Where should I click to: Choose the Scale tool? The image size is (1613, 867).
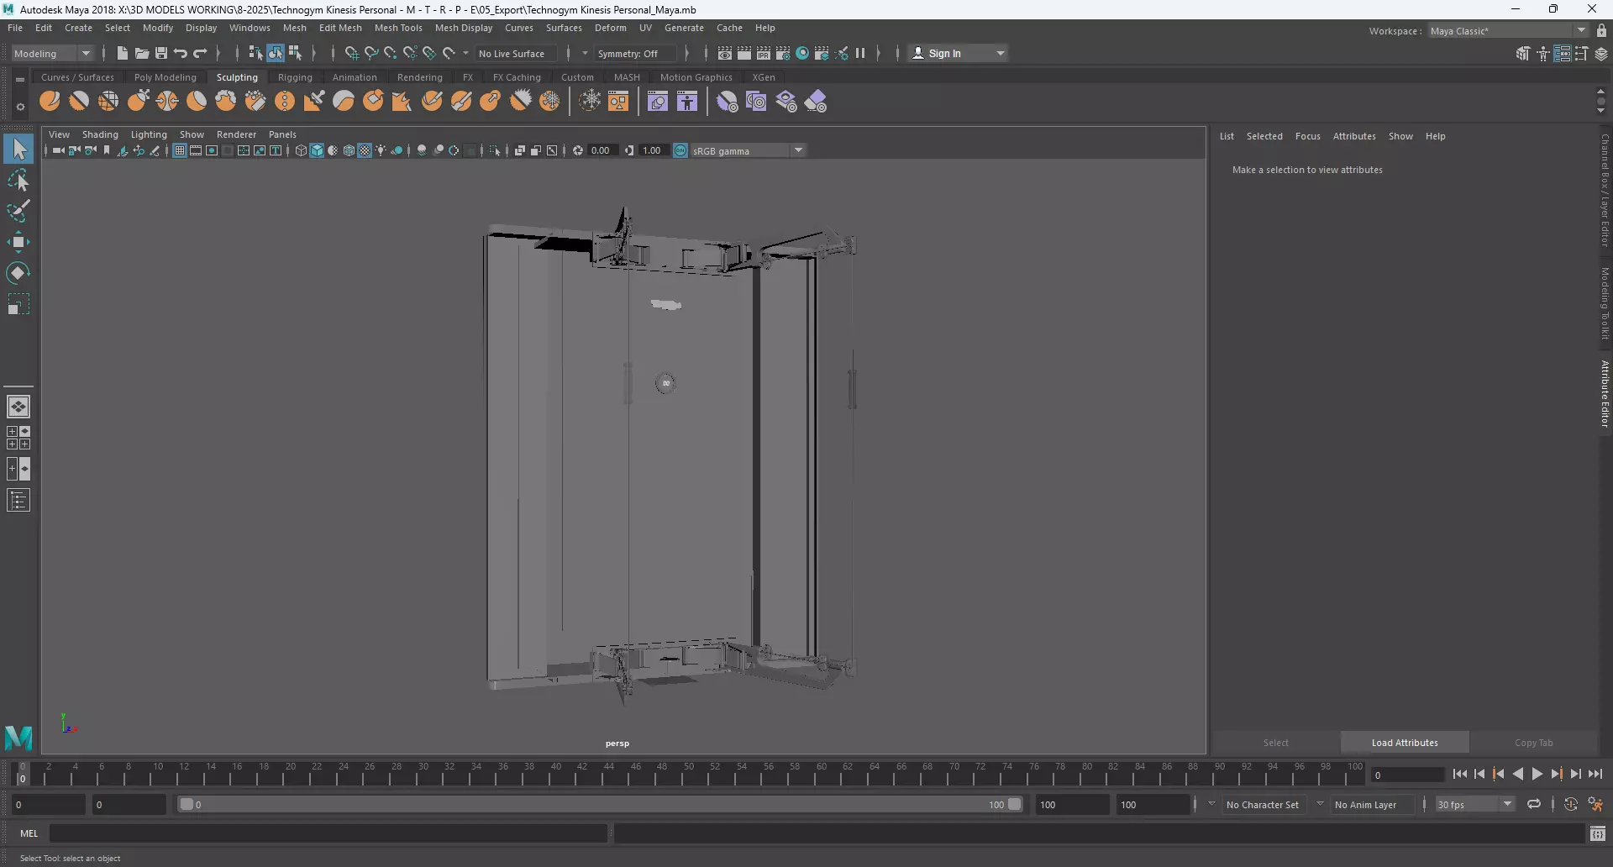(18, 303)
